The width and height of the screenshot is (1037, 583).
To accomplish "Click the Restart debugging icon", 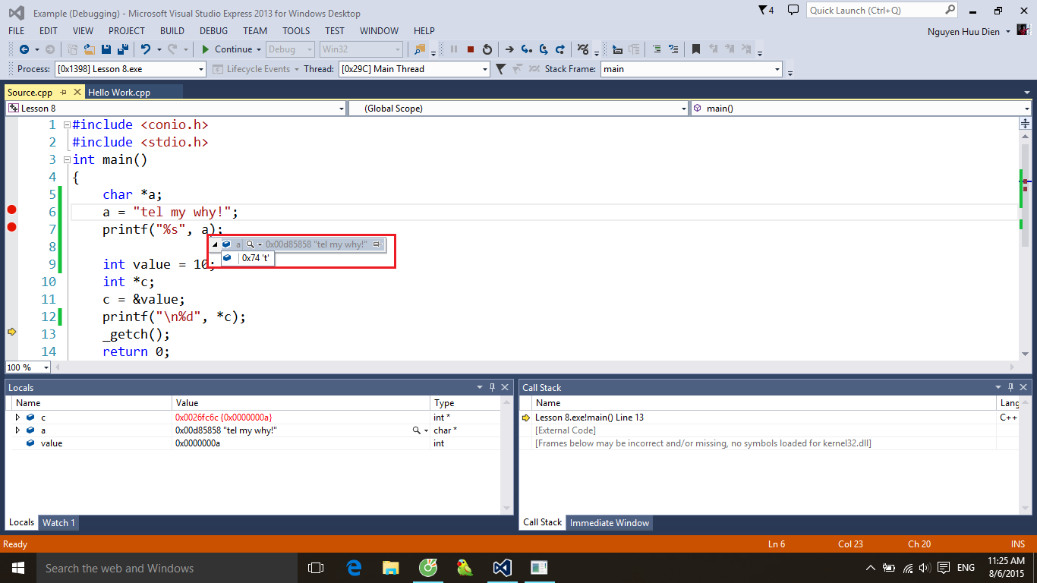I will pos(487,49).
